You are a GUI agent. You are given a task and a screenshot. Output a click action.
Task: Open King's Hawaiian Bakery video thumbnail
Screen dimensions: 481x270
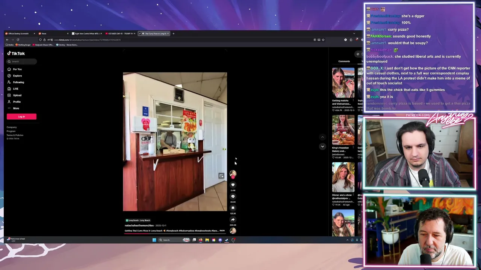coord(343,130)
